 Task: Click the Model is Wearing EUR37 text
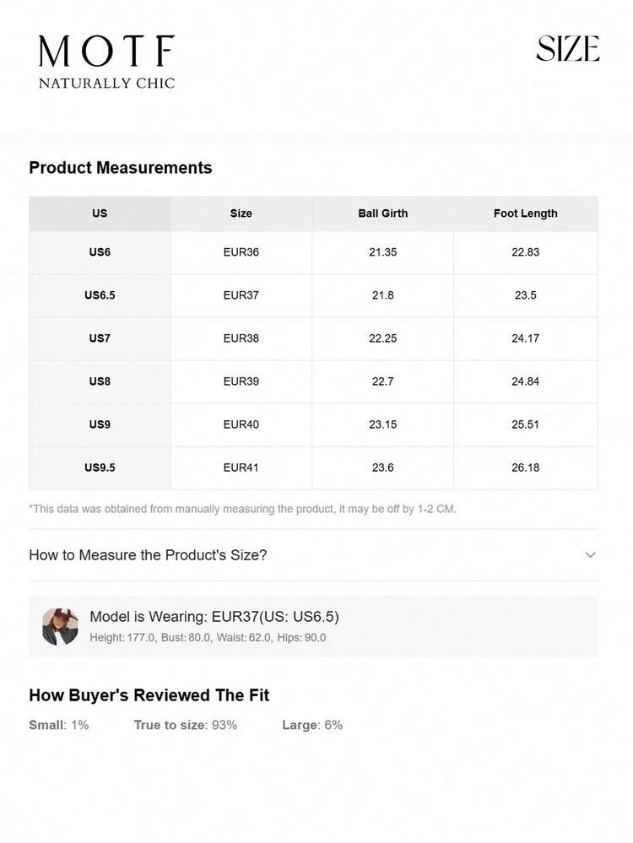coord(214,617)
